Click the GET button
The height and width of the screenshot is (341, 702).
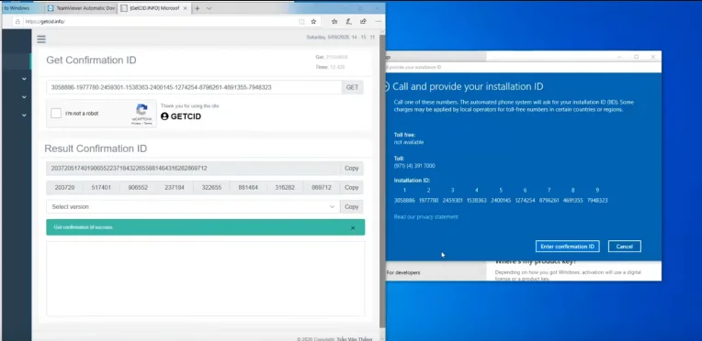point(352,88)
